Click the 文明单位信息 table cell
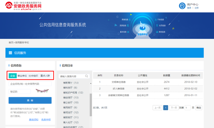This screenshot has width=214, height=128. coord(119,82)
